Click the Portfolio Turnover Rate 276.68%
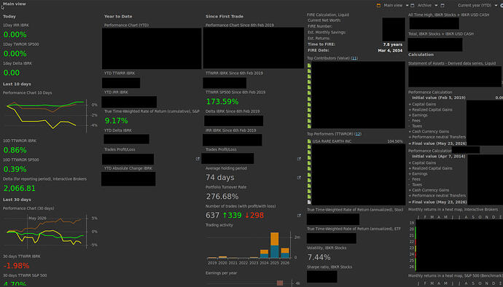The height and width of the screenshot is (287, 503). point(222,197)
